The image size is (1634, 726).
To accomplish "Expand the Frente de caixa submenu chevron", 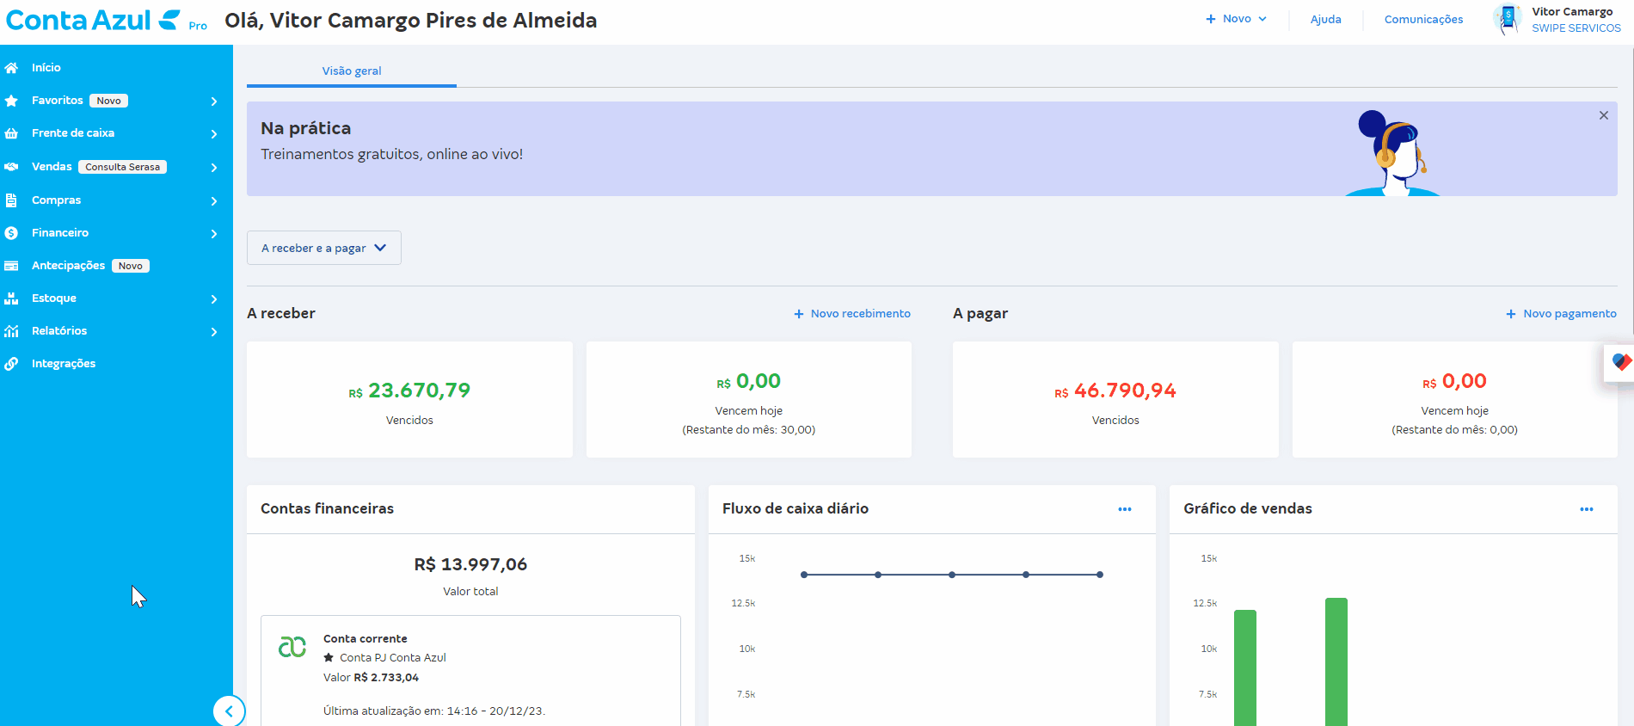I will pyautogui.click(x=214, y=134).
